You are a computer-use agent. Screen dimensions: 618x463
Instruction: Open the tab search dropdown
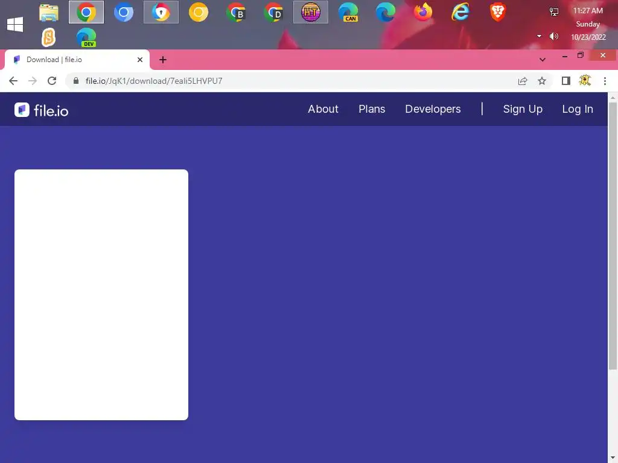[x=543, y=60]
